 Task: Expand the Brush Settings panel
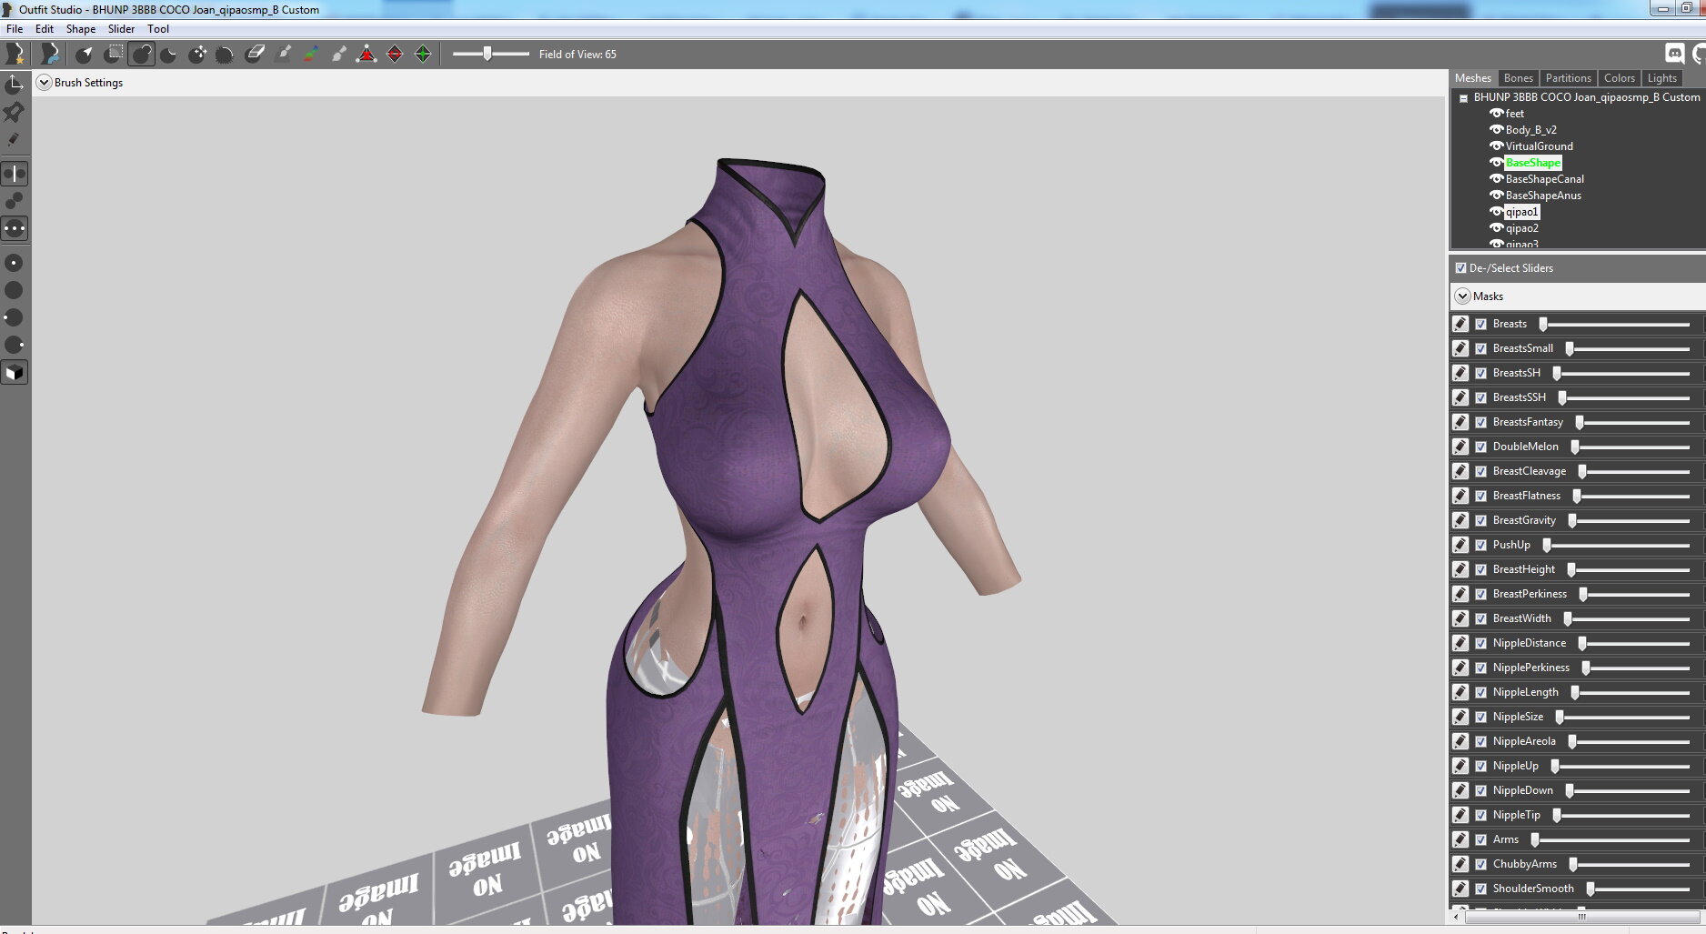point(44,83)
